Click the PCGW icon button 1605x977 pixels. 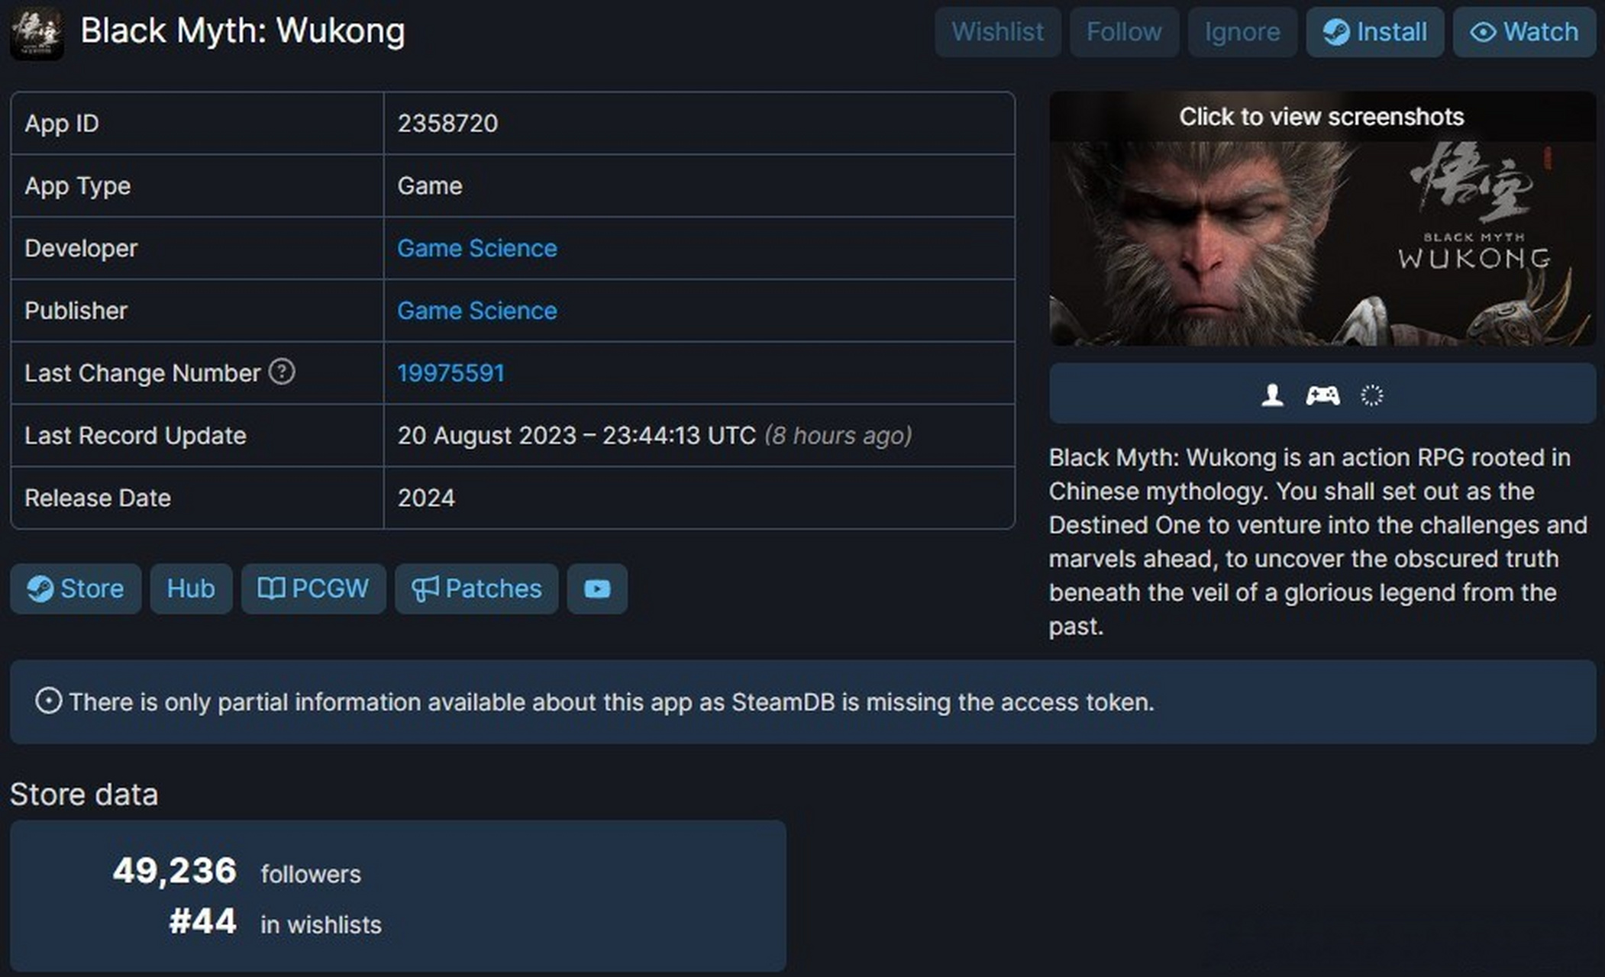click(314, 588)
